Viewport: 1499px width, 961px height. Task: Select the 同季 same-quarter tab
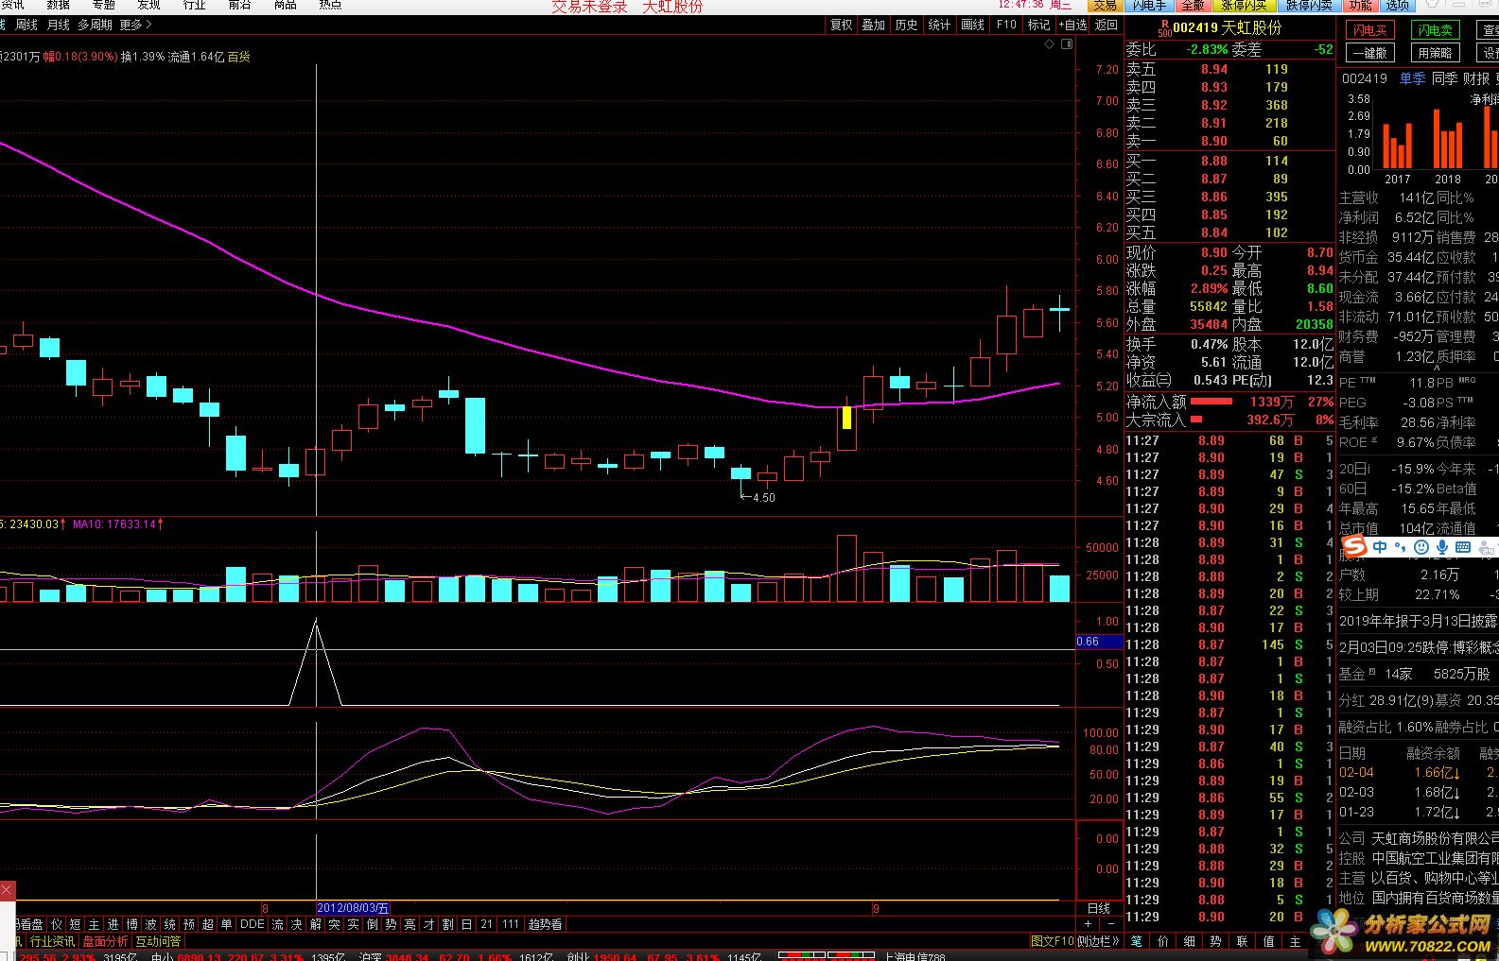click(1444, 78)
